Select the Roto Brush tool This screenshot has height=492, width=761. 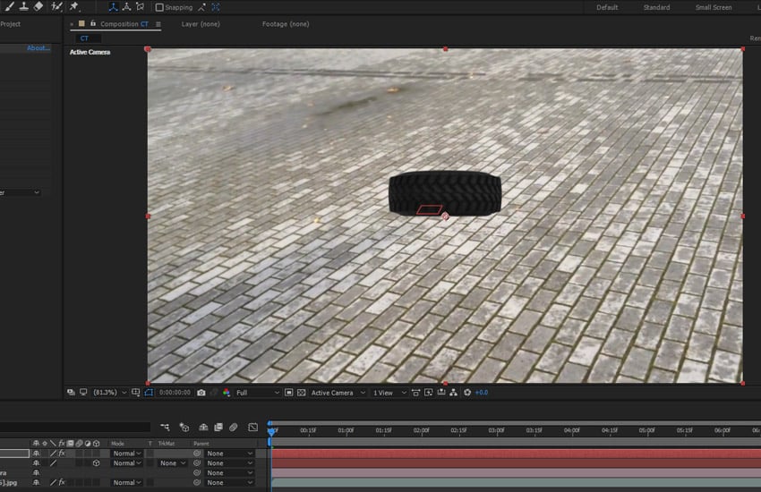tap(56, 6)
